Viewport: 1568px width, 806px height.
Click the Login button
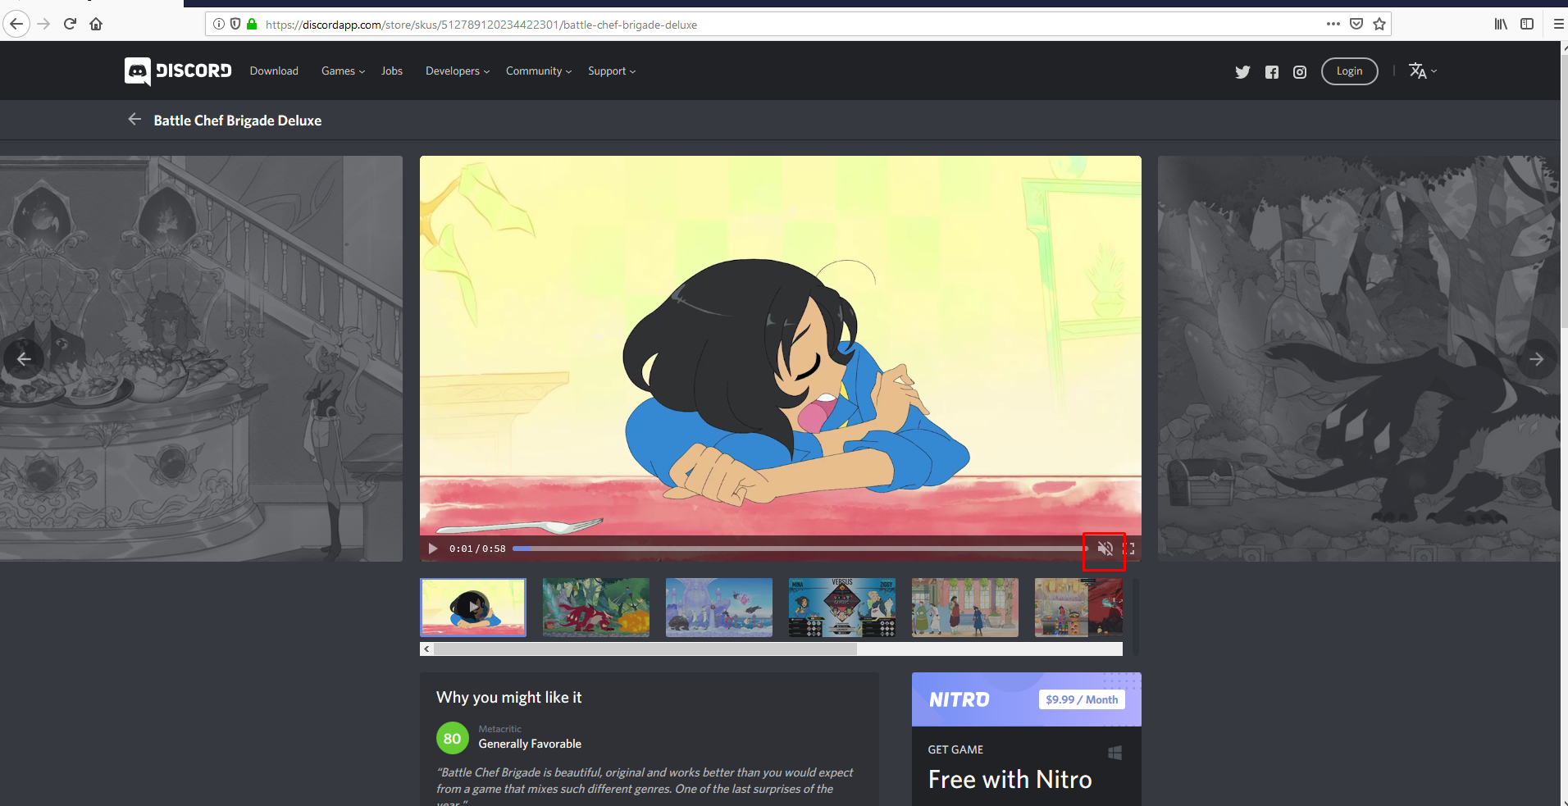tap(1349, 71)
